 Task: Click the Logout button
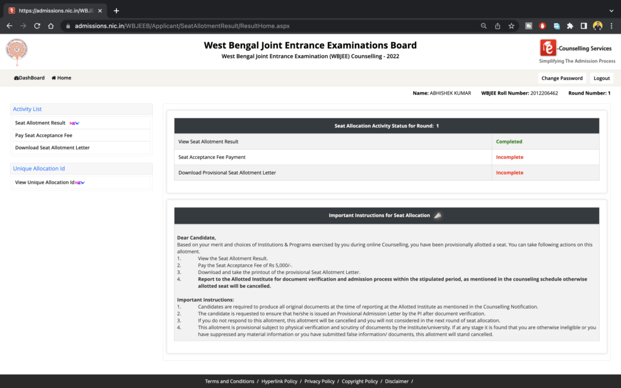click(x=602, y=78)
